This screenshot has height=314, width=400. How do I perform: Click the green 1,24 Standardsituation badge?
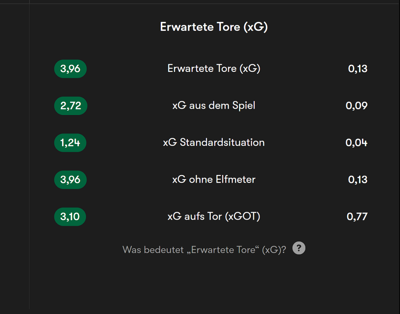tap(70, 143)
